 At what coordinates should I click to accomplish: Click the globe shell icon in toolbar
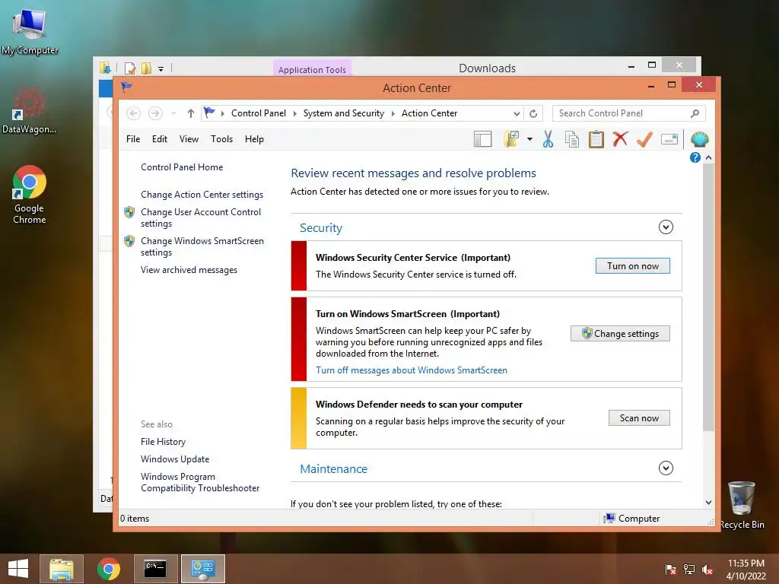point(699,140)
